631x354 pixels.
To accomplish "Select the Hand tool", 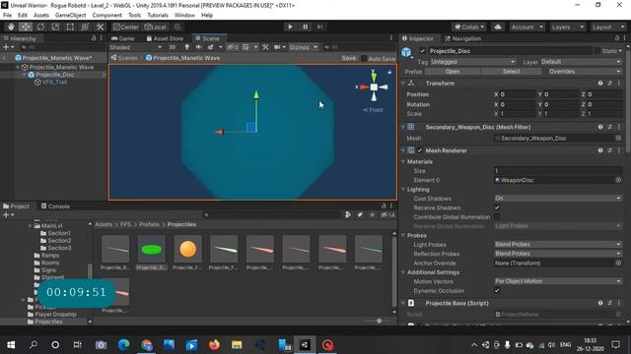I will pyautogui.click(x=11, y=27).
